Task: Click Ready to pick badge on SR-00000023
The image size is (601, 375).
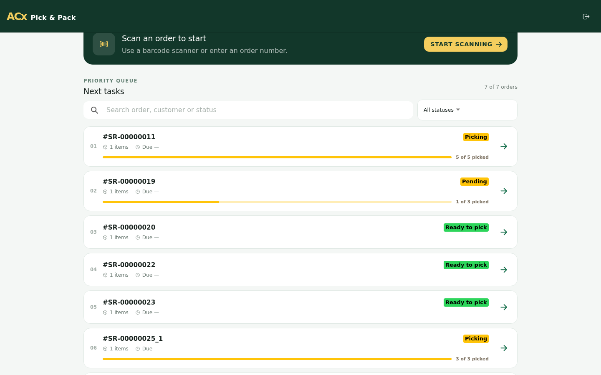Action: point(466,302)
